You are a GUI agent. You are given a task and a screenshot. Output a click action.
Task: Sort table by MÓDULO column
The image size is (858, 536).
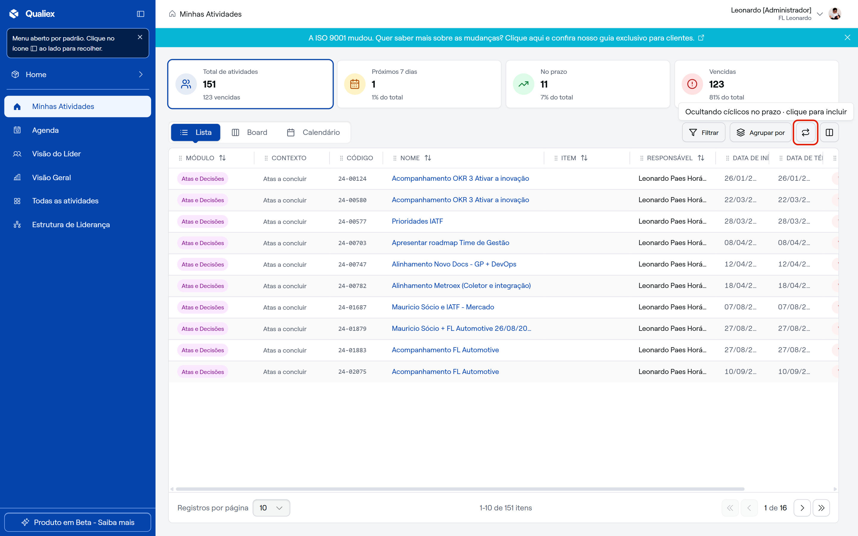pyautogui.click(x=223, y=158)
